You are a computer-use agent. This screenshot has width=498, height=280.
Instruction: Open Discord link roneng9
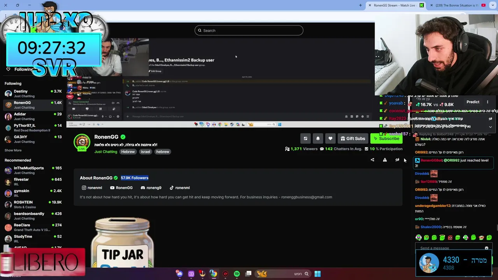point(151,188)
